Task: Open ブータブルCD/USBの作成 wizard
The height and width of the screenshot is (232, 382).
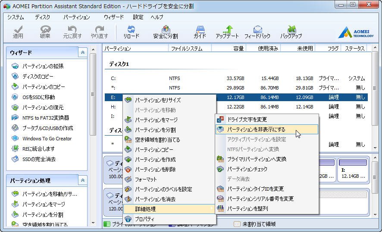Action: click(x=42, y=128)
